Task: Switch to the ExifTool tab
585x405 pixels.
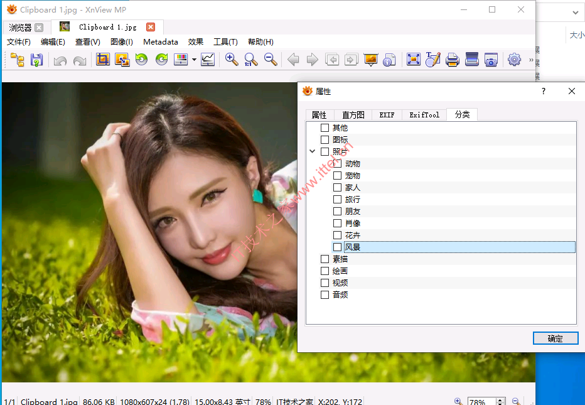Action: (424, 115)
